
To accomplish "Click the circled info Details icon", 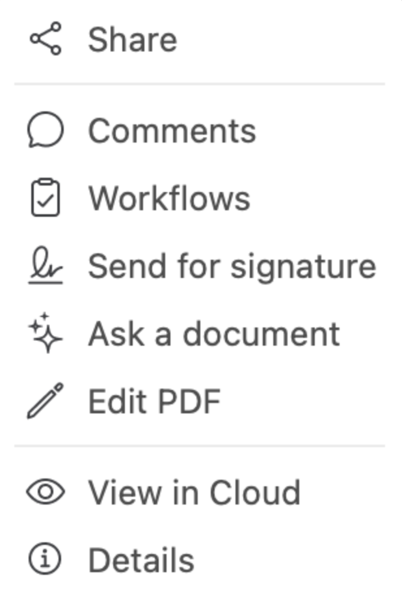I will click(44, 558).
